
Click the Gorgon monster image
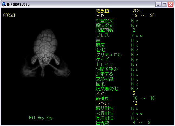coord(46,53)
